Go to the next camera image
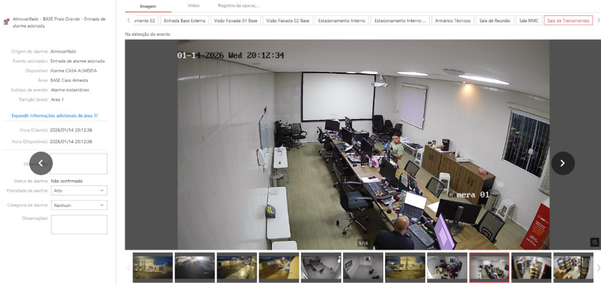This screenshot has height=286, width=601. [x=563, y=163]
